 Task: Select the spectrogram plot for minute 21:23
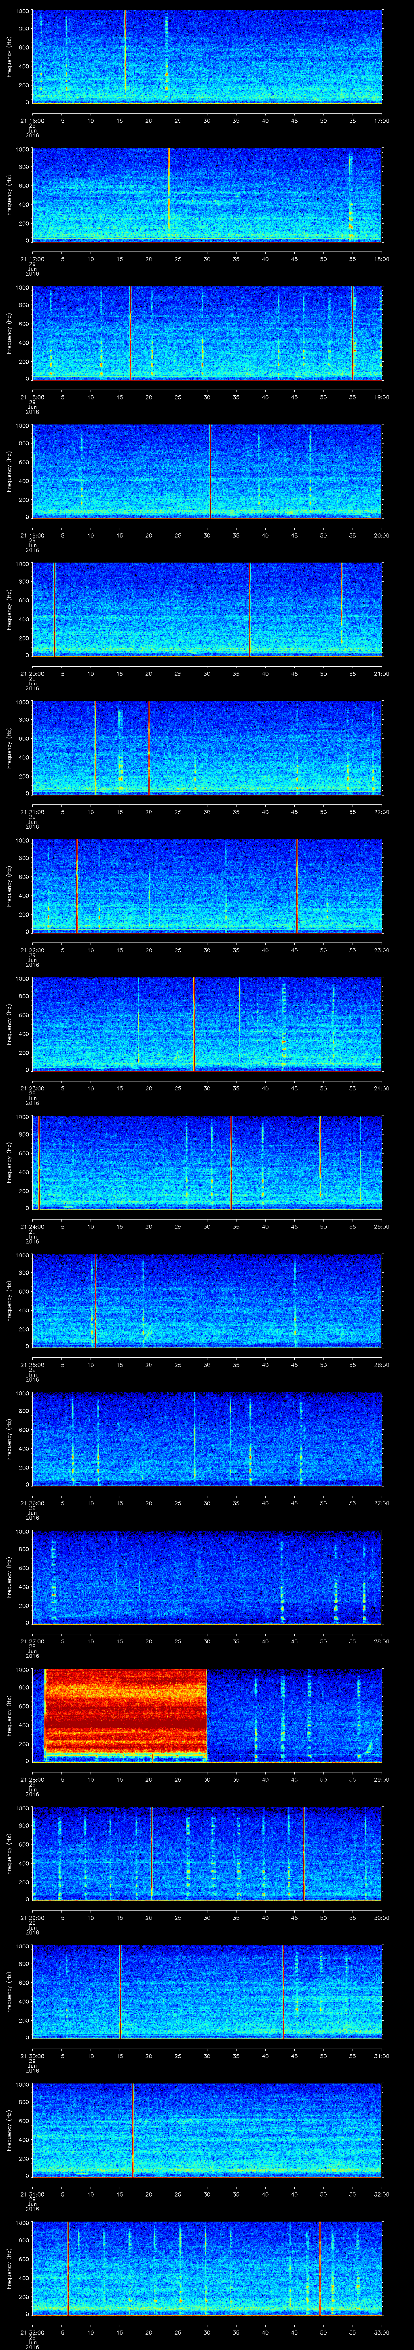[x=207, y=1024]
